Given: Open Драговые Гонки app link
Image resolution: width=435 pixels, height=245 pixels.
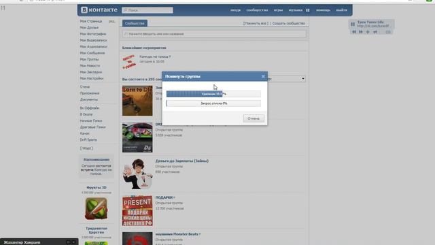Looking at the screenshot, I should [x=92, y=127].
